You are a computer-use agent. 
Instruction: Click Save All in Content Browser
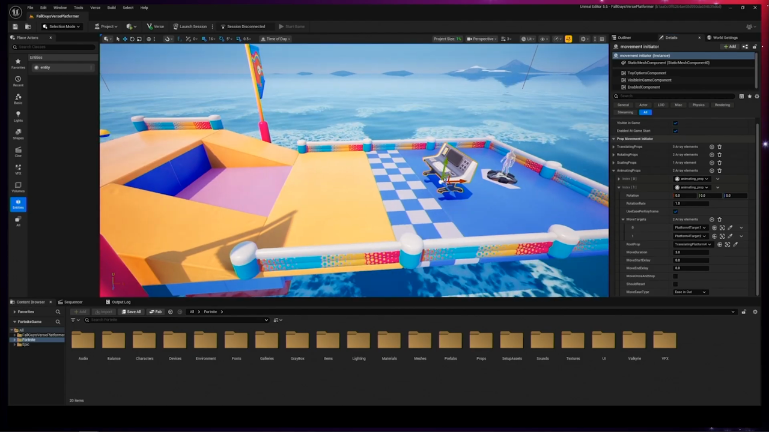131,312
